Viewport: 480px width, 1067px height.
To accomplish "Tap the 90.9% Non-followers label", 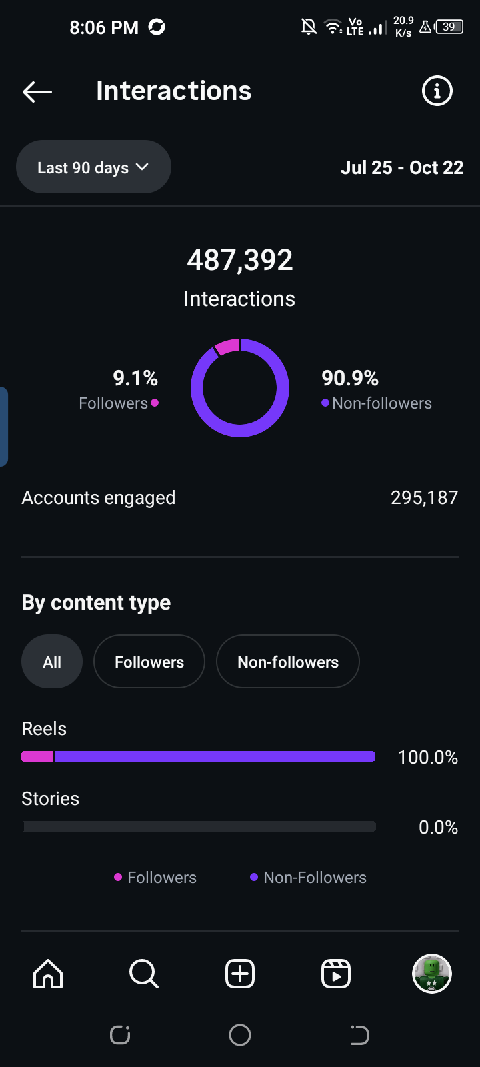I will (x=377, y=390).
